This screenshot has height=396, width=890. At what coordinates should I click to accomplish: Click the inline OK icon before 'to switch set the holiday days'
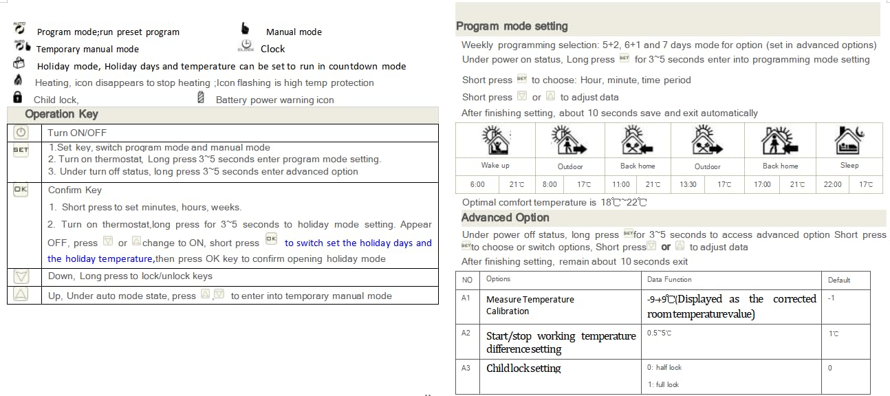coord(272,241)
